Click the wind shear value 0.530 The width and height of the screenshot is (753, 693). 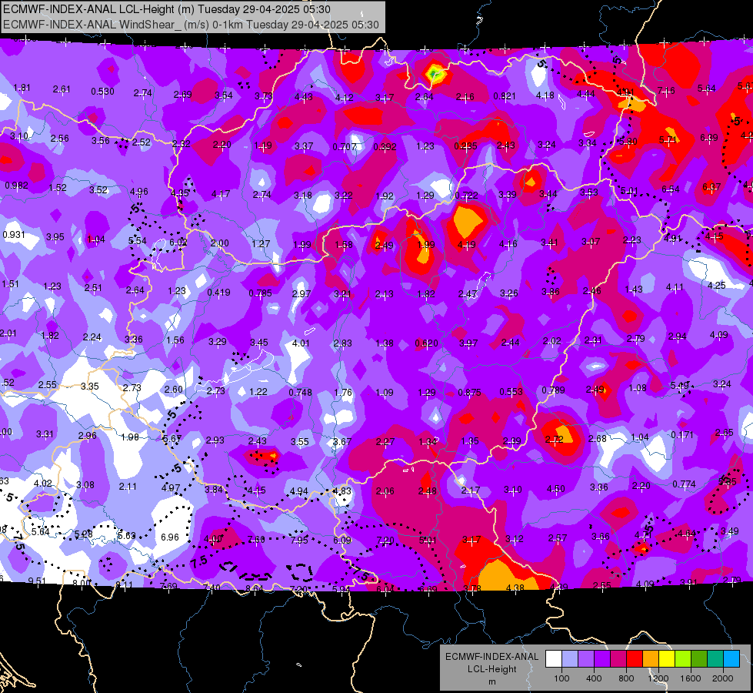[102, 92]
